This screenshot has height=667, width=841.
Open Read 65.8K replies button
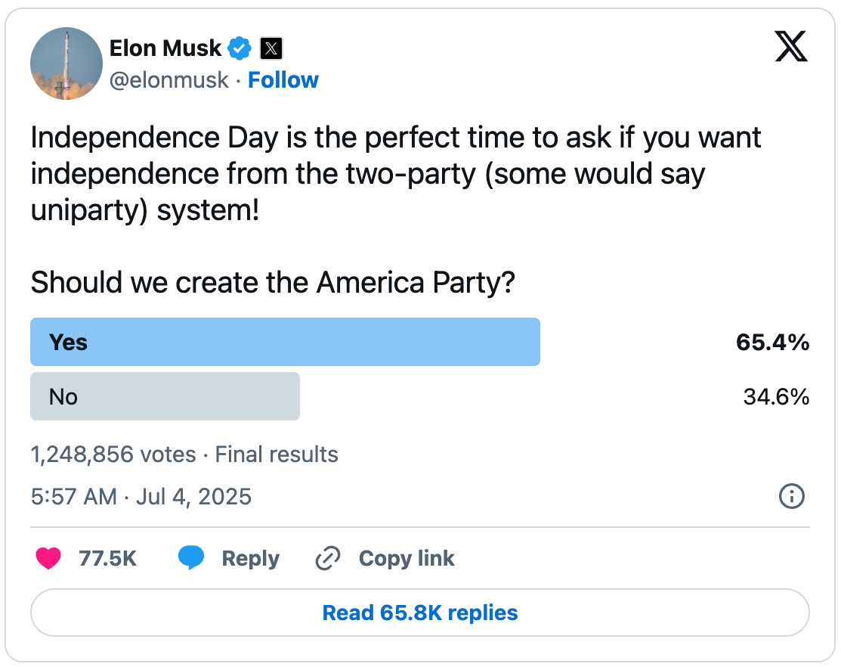[420, 613]
